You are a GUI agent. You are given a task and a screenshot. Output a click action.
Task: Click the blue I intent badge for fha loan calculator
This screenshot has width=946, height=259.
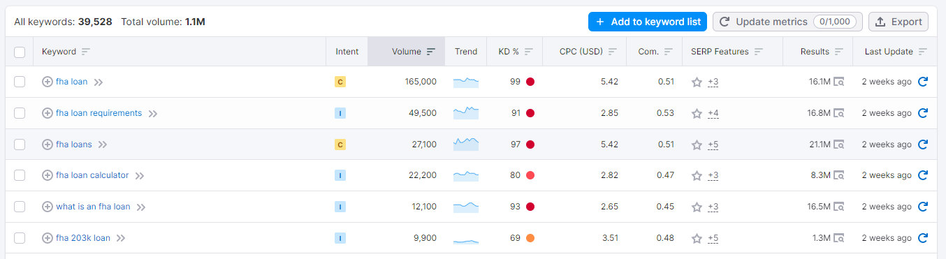point(340,176)
